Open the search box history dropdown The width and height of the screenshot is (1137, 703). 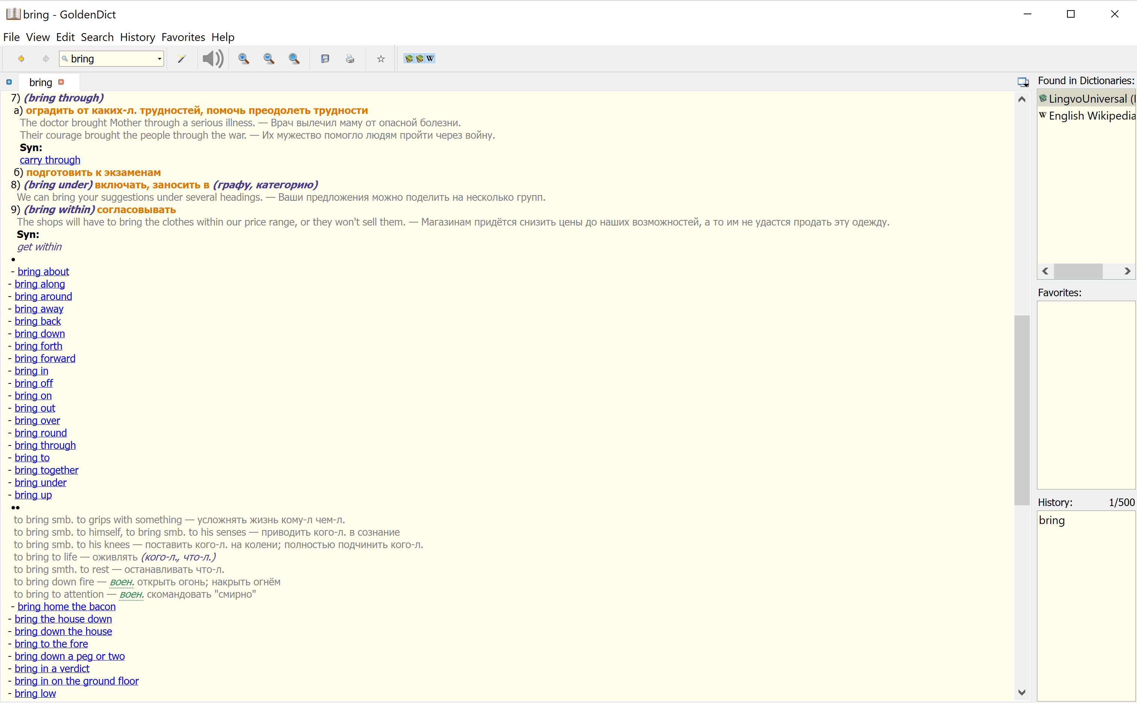pos(159,59)
